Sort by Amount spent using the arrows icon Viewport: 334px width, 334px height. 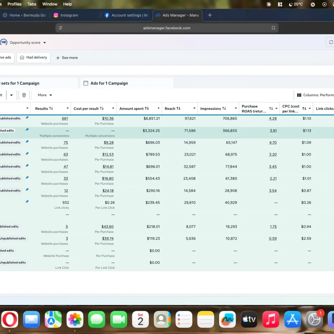click(x=147, y=108)
